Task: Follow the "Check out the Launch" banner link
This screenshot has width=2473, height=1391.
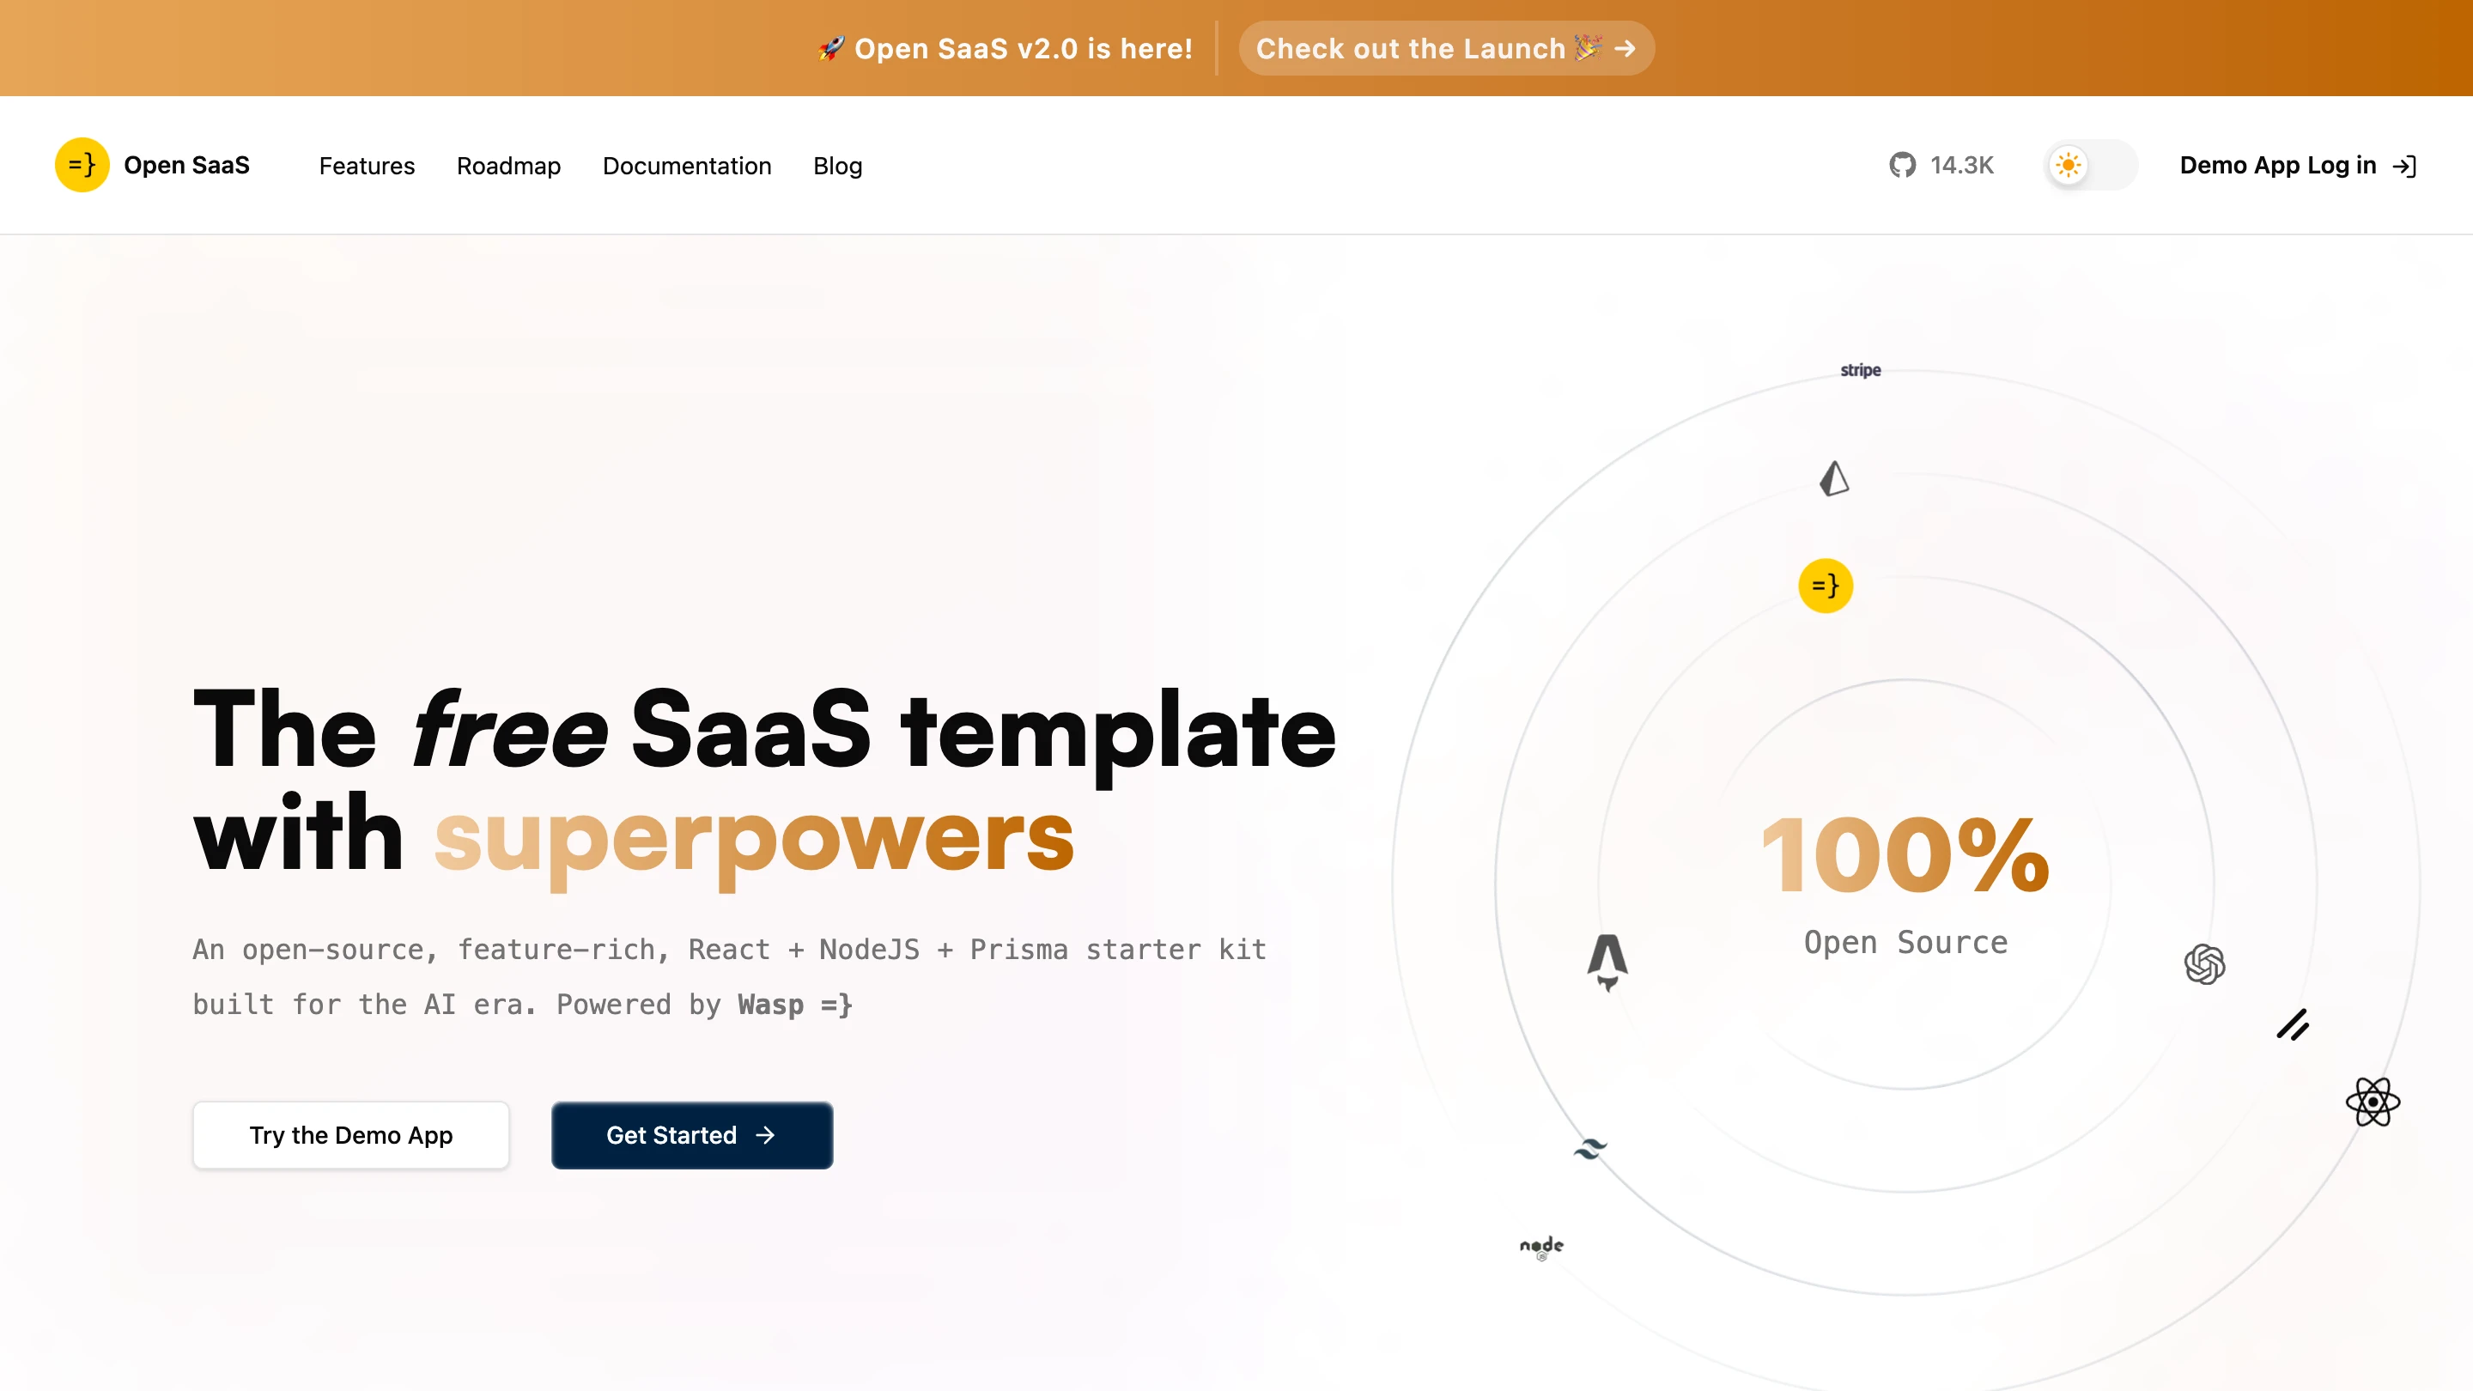Action: (x=1445, y=48)
